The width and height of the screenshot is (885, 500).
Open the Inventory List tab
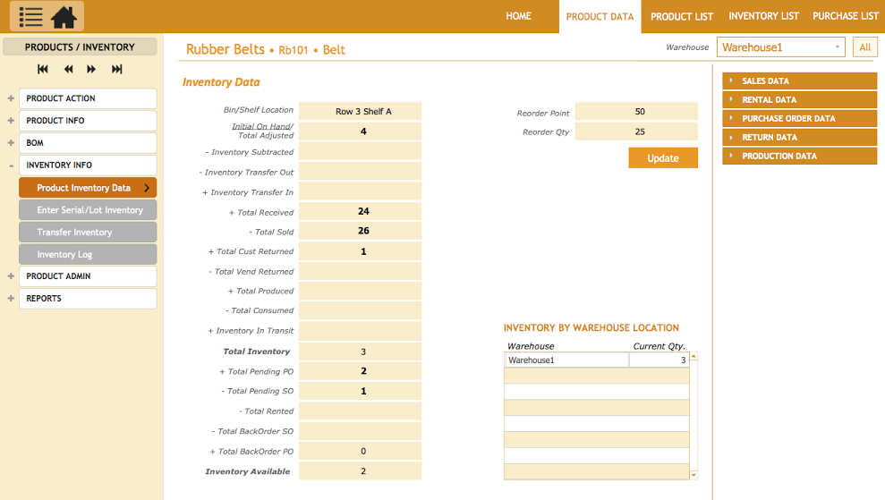(x=763, y=16)
